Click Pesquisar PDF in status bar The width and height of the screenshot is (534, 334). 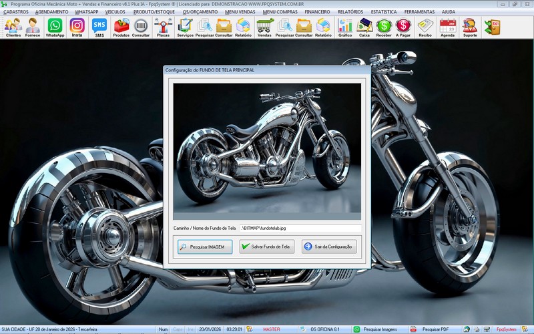[435, 329]
